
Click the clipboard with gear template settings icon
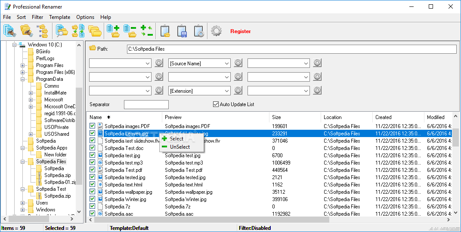click(199, 31)
